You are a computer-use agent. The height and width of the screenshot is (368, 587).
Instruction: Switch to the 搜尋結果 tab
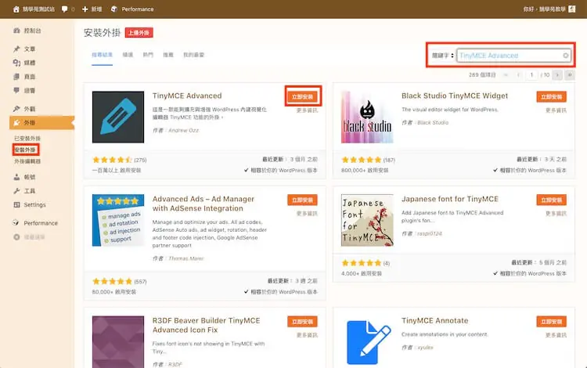(x=103, y=55)
